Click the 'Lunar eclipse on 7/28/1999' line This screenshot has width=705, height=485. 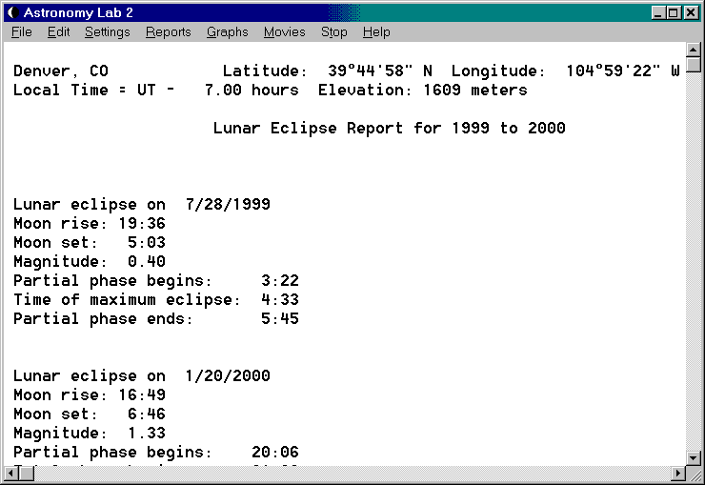[142, 204]
